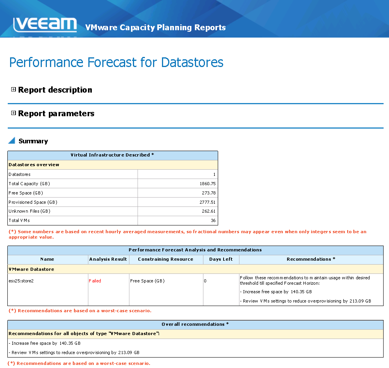
Task: Click 'Increase free space by 140.35 GB' under Overall recommendations
Action: [x=45, y=344]
